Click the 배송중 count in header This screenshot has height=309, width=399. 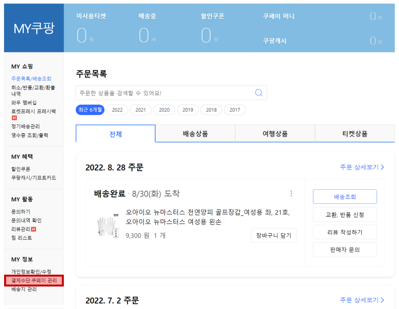(144, 35)
